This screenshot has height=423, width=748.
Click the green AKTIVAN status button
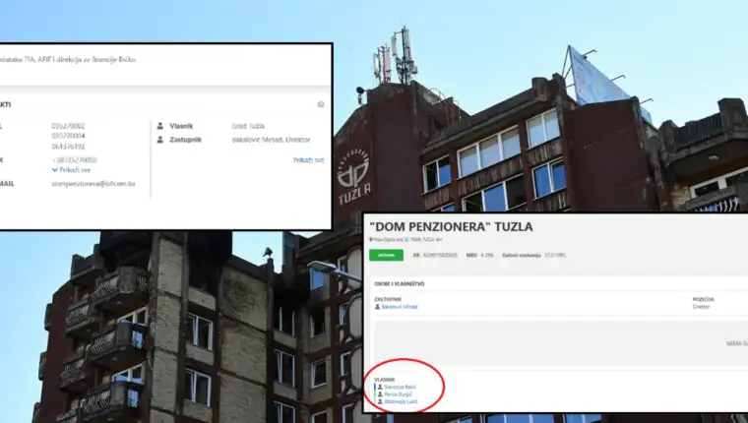pos(386,255)
